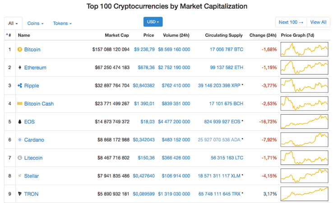Click TRON price $0,089599 link
The width and height of the screenshot is (334, 203).
pyautogui.click(x=144, y=194)
